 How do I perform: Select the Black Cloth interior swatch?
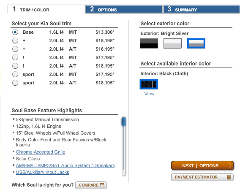149,84
